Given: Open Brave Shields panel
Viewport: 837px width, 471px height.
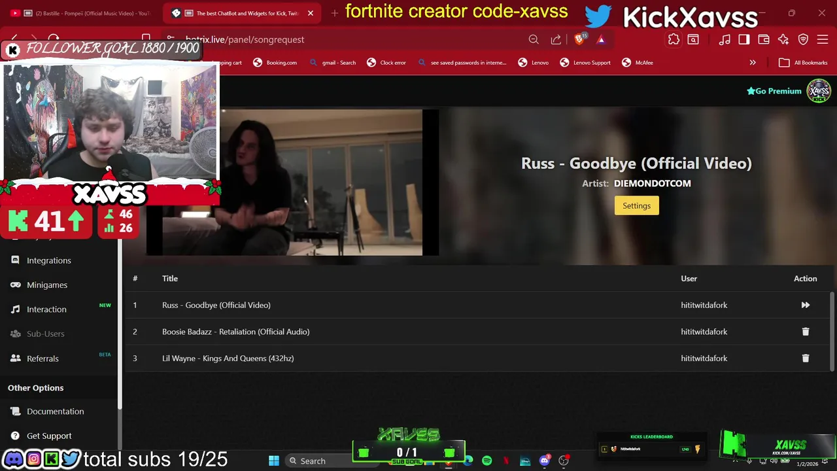Looking at the screenshot, I should coord(579,39).
